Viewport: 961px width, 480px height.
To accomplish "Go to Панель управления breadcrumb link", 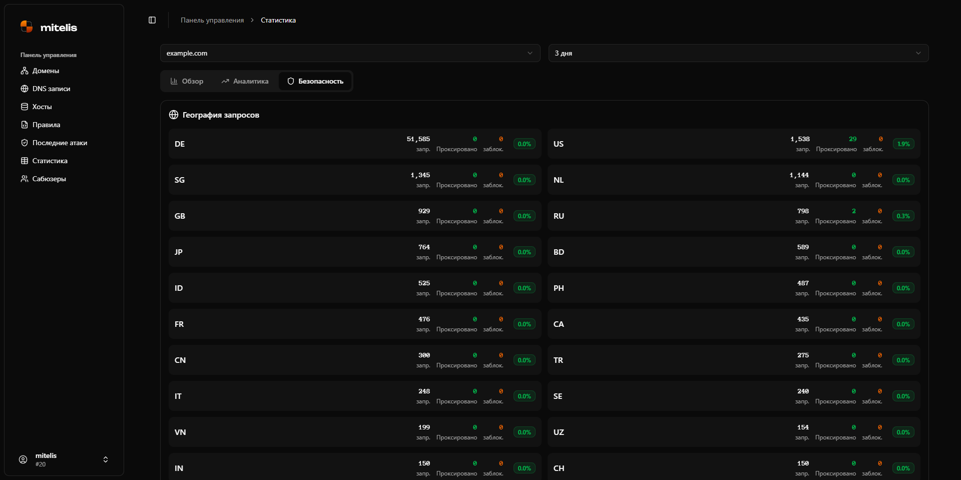I will 212,20.
